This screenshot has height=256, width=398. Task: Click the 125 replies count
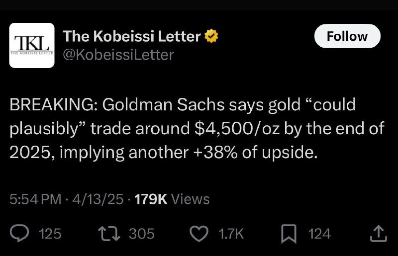pyautogui.click(x=50, y=234)
